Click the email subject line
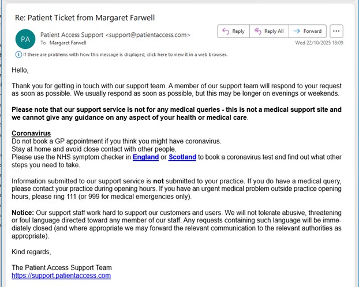This screenshot has height=287, width=359. pos(85,17)
